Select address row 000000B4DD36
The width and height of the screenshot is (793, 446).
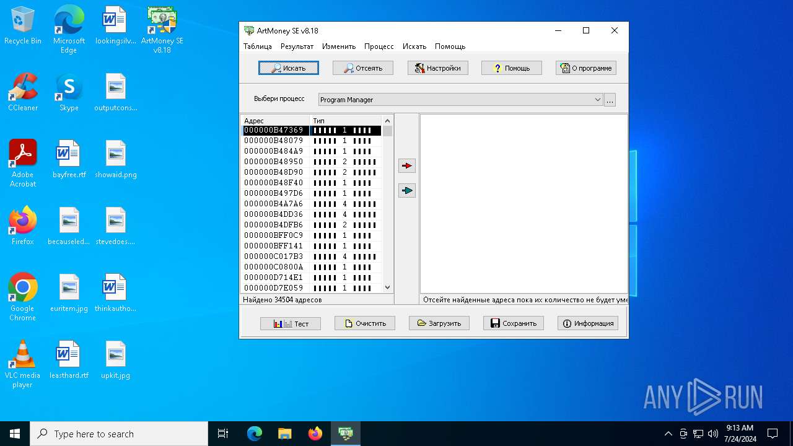click(x=311, y=215)
